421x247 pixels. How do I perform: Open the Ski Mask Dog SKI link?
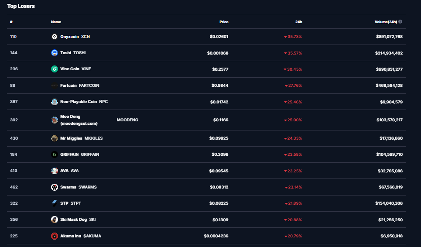[78, 220]
